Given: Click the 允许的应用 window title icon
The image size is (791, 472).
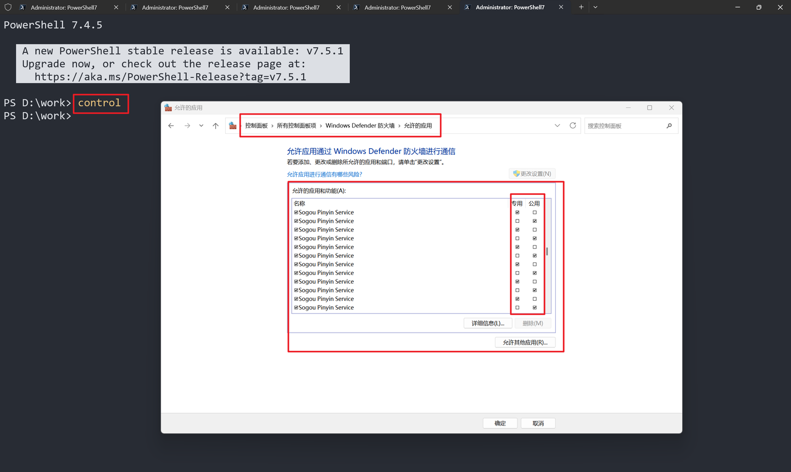Looking at the screenshot, I should pyautogui.click(x=168, y=108).
